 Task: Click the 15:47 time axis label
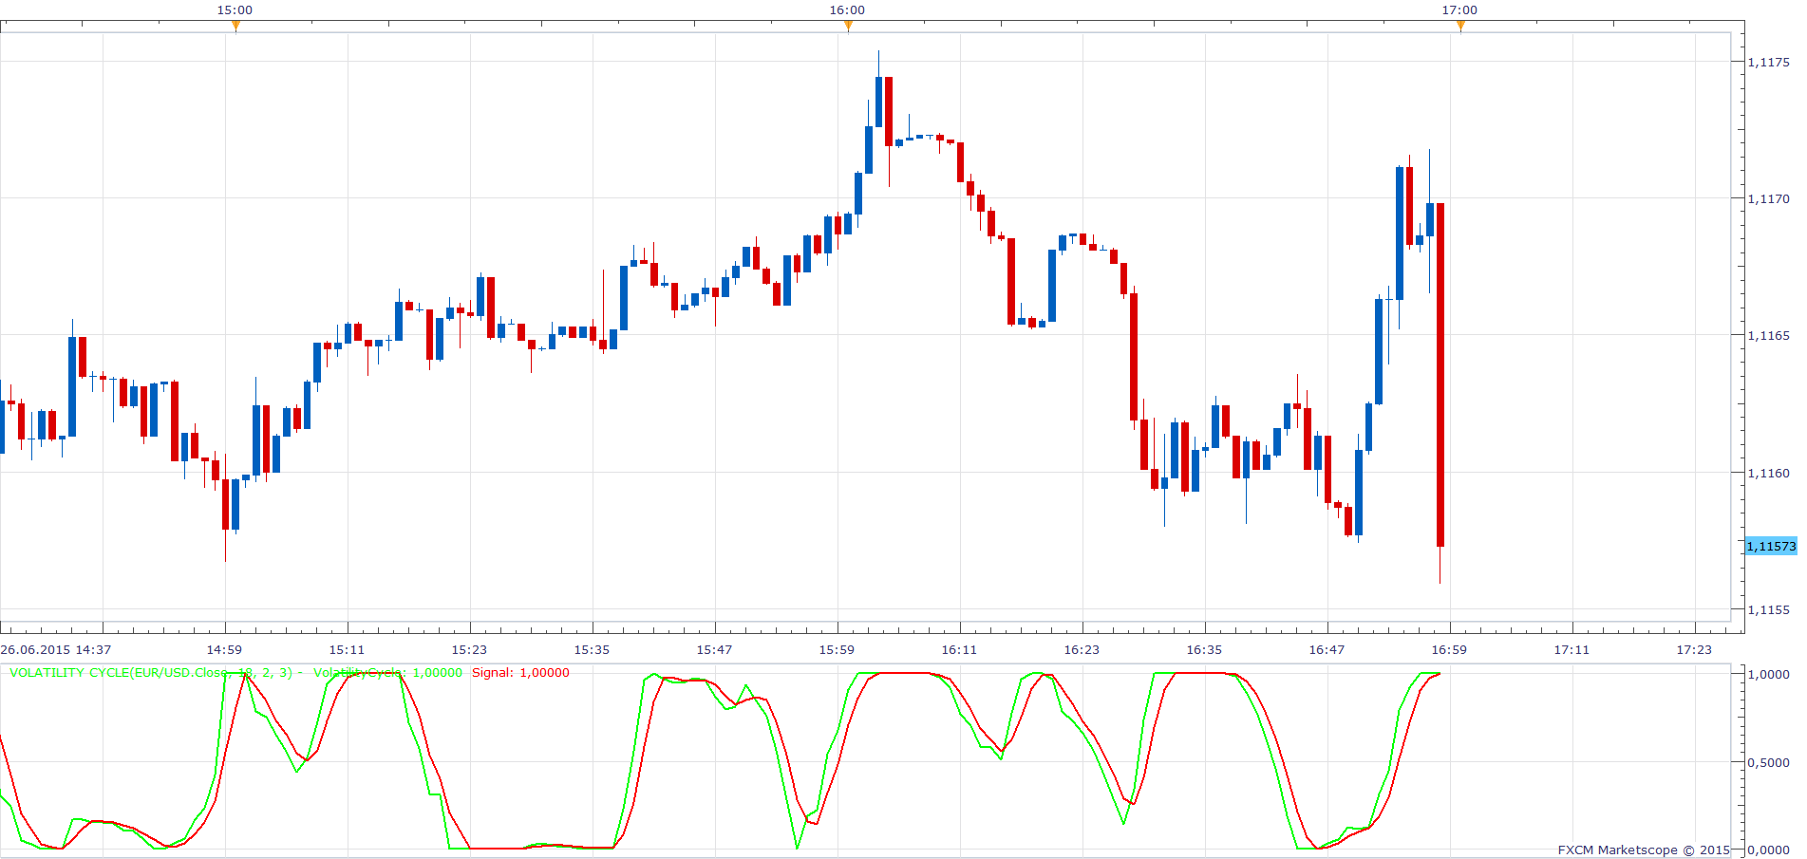point(714,650)
